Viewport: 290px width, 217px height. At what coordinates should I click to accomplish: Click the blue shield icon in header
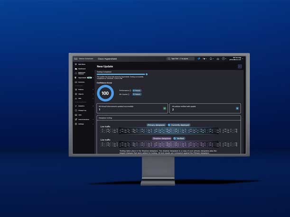click(199, 59)
